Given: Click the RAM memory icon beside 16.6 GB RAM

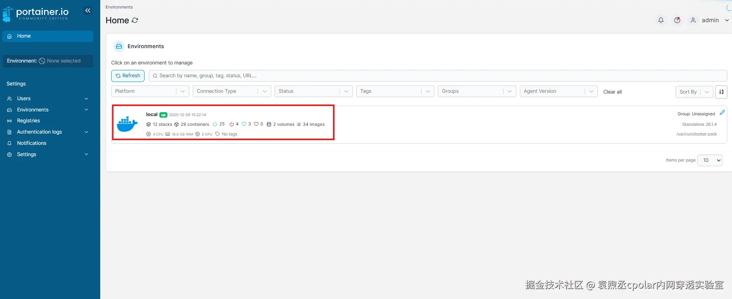Looking at the screenshot, I should [x=167, y=134].
